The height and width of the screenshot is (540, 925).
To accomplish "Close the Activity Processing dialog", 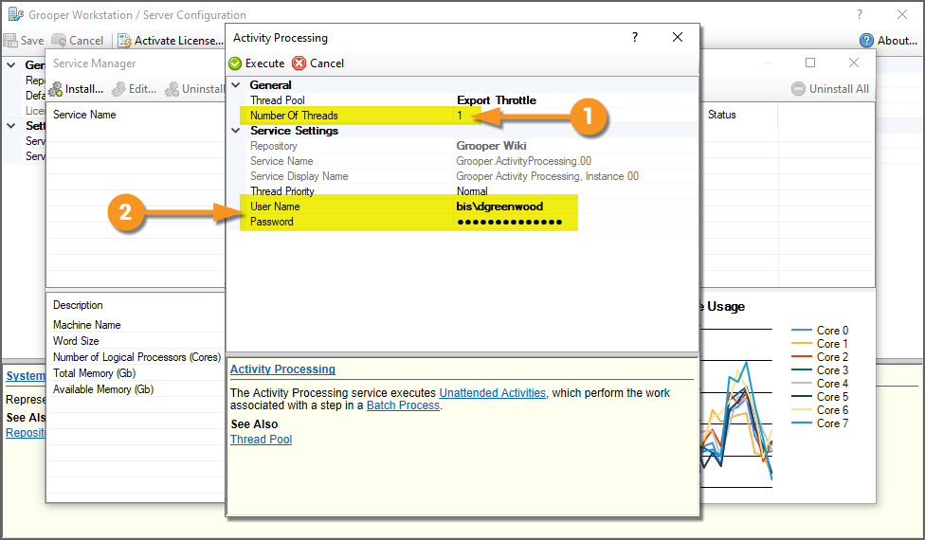I will point(678,37).
